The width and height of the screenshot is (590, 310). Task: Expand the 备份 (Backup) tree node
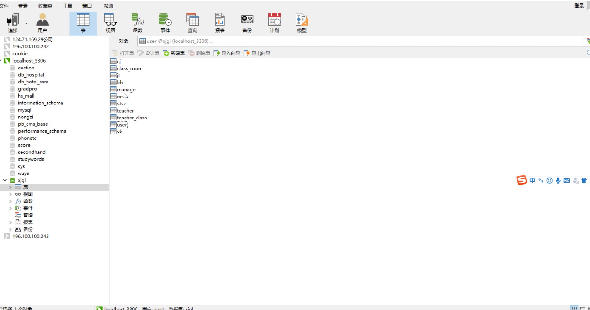click(10, 229)
